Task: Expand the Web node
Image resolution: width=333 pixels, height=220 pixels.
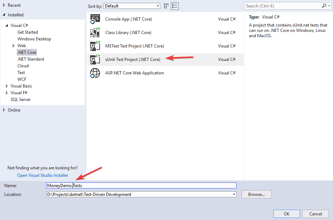Action: 13,46
